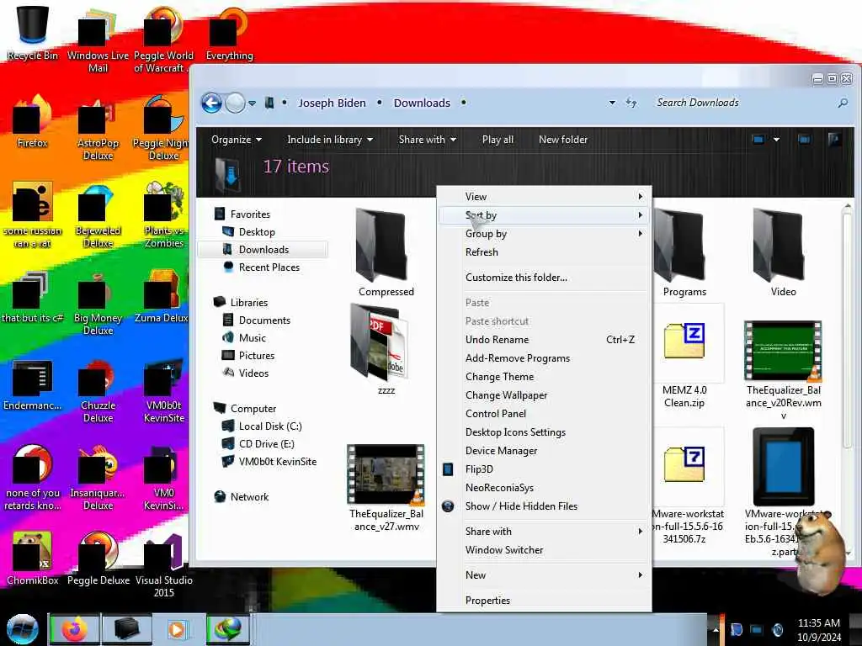
Task: Open the Endermanc... desktop icon
Action: (x=33, y=384)
